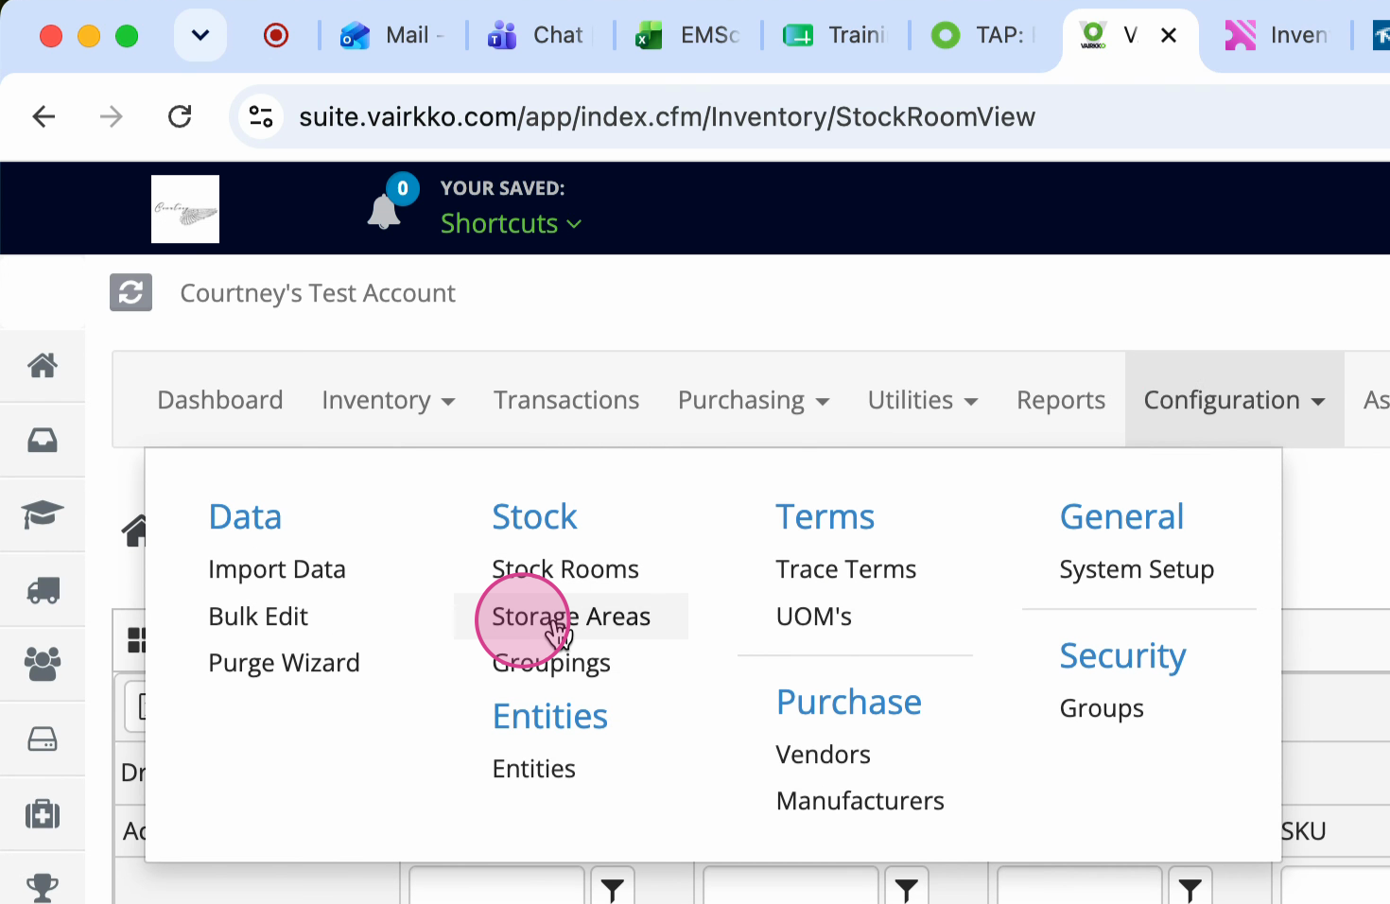Switch to the TAP browser tab
1390x904 pixels.
[983, 36]
